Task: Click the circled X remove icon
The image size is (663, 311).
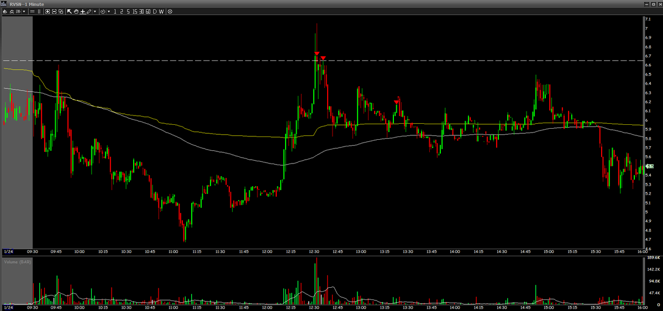Action: click(x=170, y=11)
